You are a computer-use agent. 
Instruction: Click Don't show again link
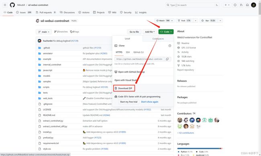click(150, 102)
